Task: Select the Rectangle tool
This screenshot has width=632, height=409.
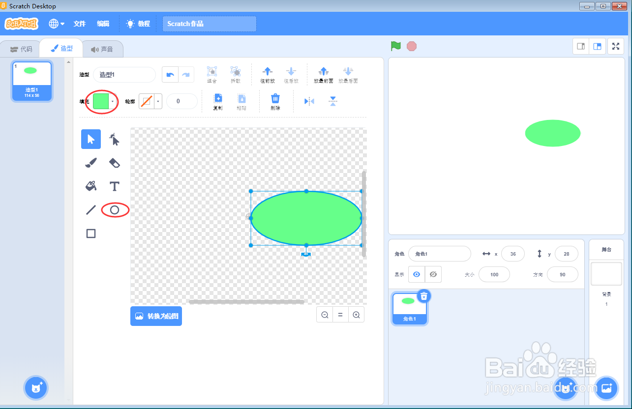Action: pos(91,234)
